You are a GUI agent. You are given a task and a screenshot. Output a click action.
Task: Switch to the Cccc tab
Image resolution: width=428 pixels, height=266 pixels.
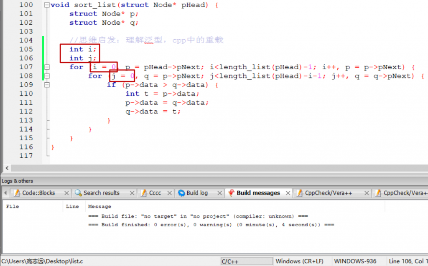point(155,193)
